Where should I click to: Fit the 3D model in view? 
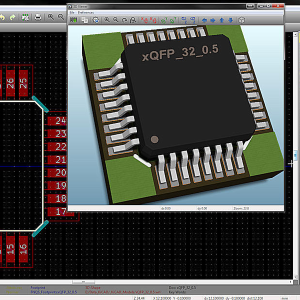(133, 20)
